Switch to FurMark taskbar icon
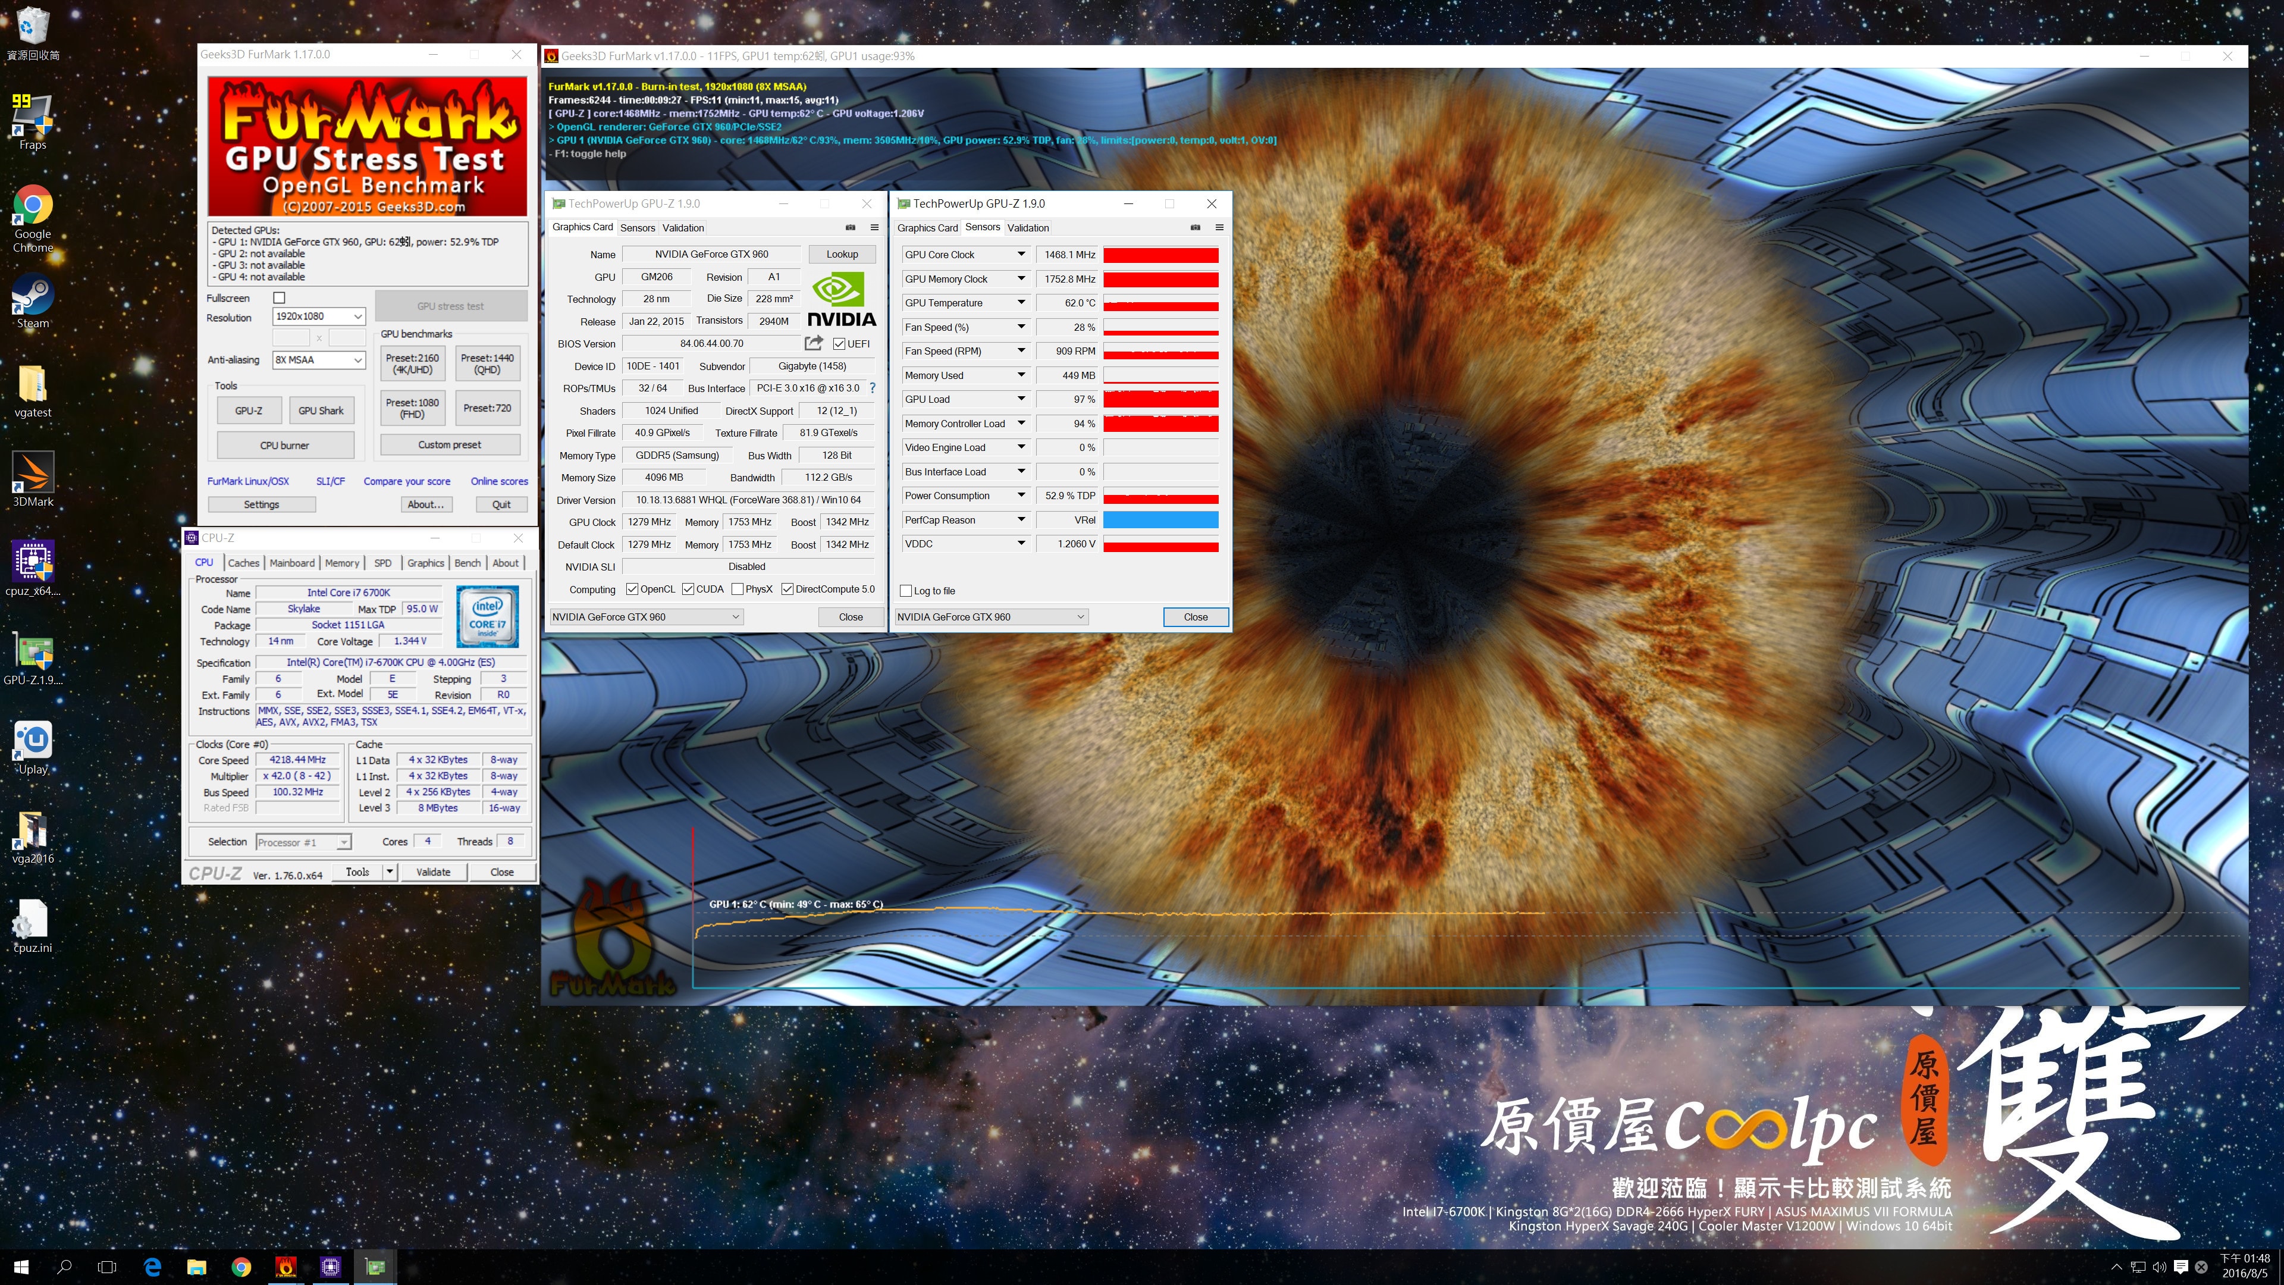 tap(285, 1267)
